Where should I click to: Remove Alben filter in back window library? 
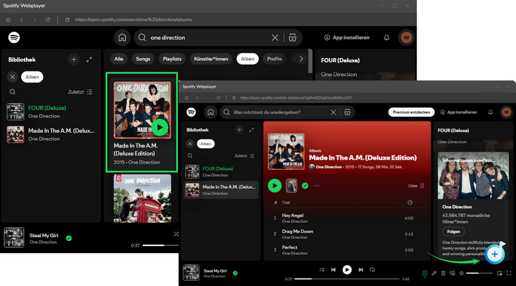(12, 77)
